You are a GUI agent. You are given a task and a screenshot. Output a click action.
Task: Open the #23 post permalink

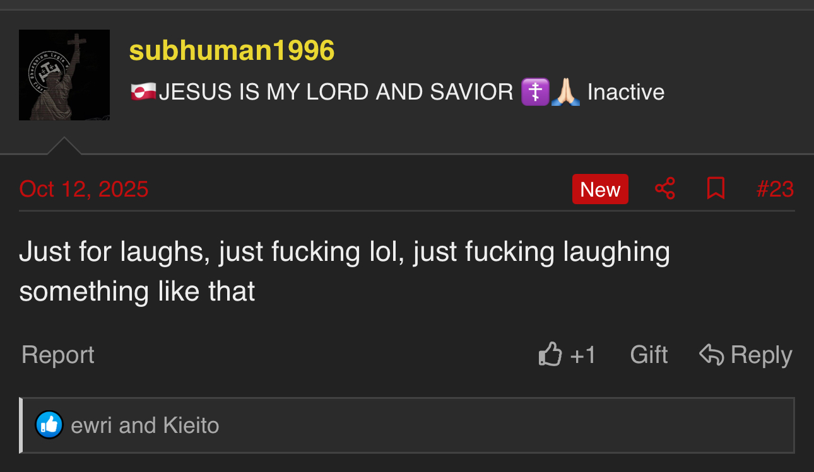coord(775,189)
